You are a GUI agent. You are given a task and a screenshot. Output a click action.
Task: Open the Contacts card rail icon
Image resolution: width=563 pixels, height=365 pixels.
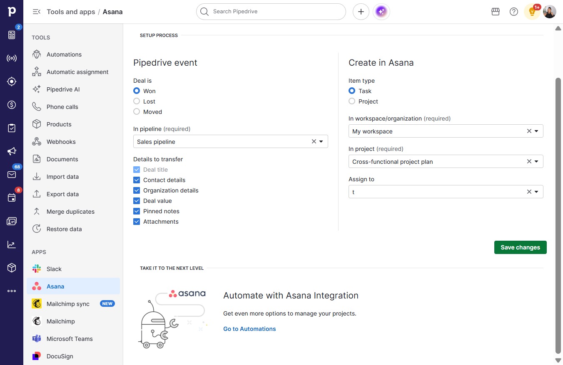point(12,221)
